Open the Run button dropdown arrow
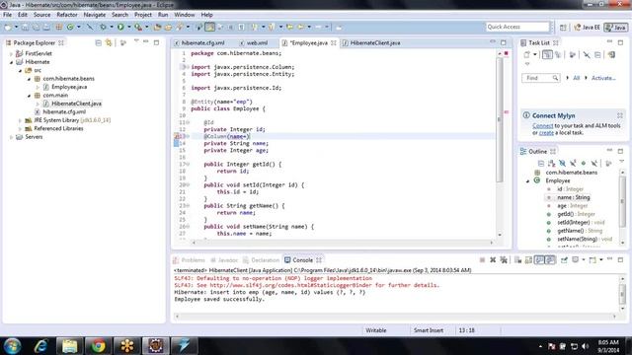Image resolution: width=632 pixels, height=355 pixels. (128, 27)
